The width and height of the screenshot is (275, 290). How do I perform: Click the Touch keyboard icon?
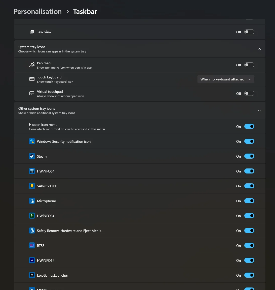(32, 79)
